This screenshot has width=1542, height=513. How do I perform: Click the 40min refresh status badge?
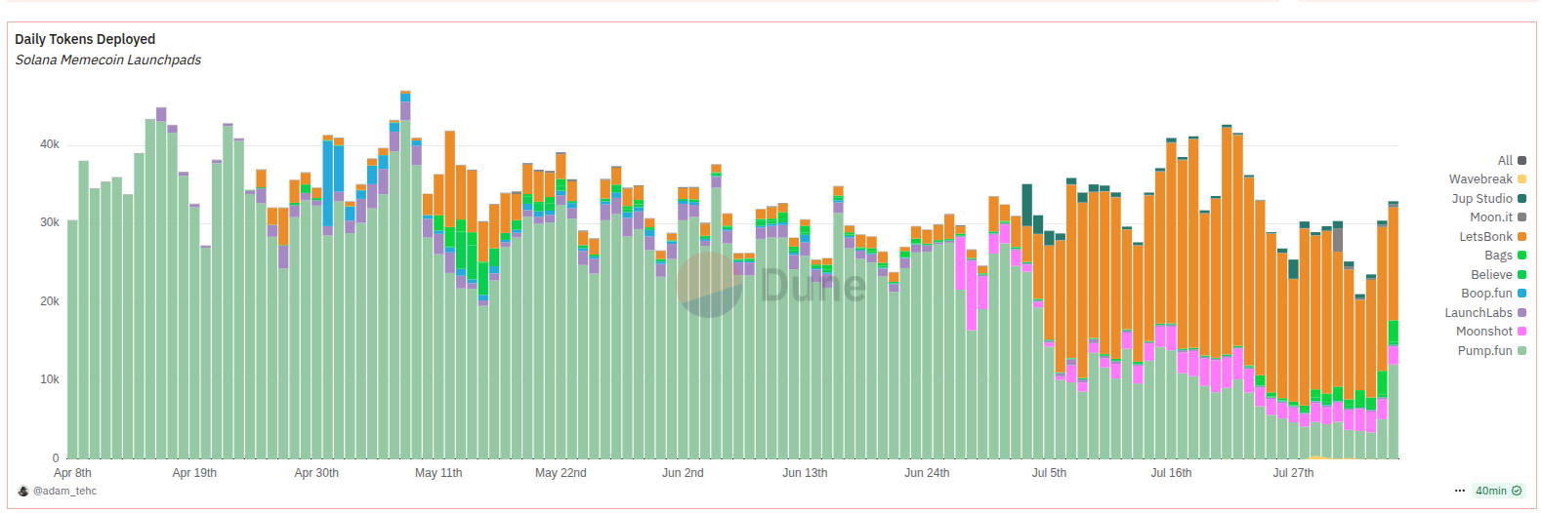click(x=1498, y=491)
